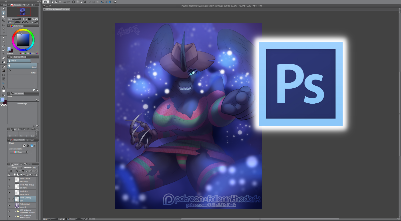This screenshot has height=221, width=401.
Task: Adjust the layer opacity stepper
Action: click(x=37, y=168)
